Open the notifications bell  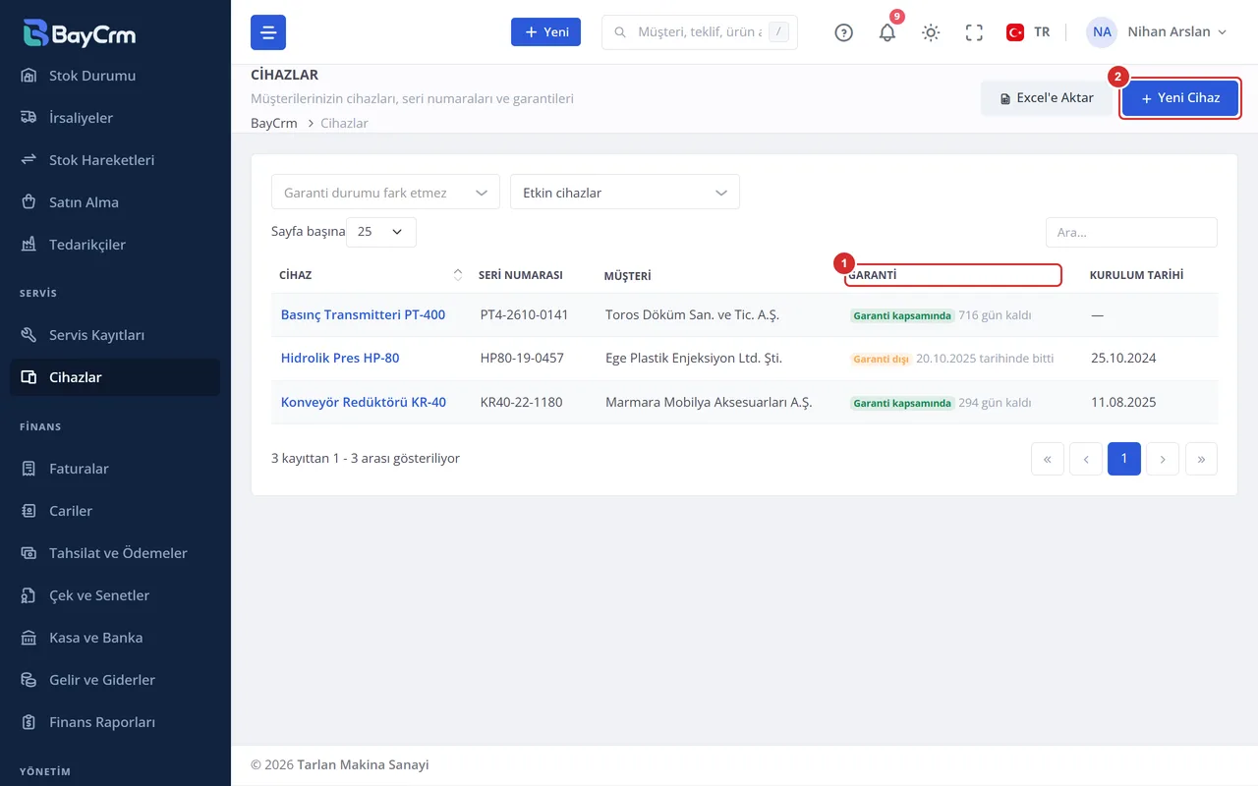[887, 32]
